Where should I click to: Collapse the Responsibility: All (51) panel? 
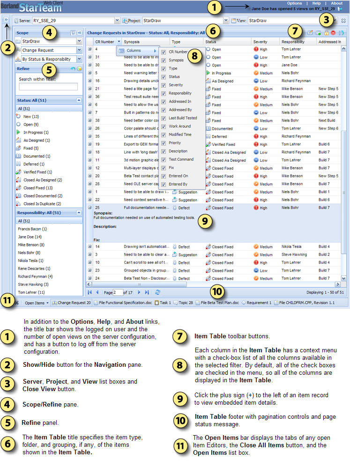click(79, 212)
